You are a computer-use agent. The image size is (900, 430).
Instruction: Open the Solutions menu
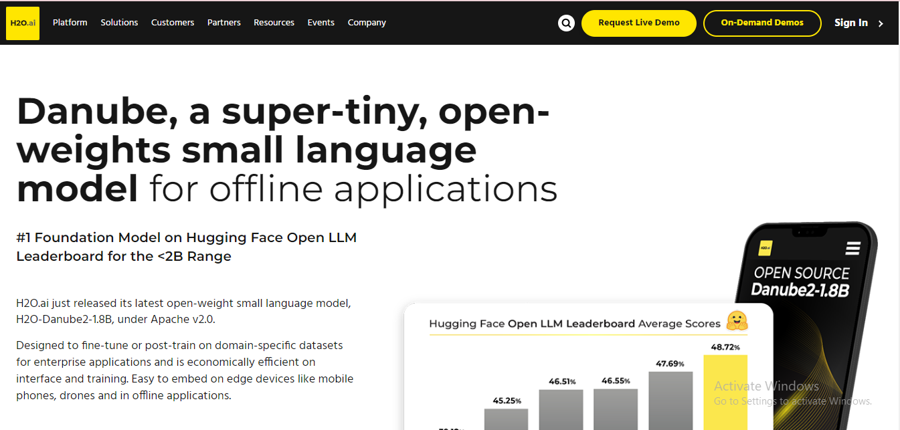click(x=120, y=23)
